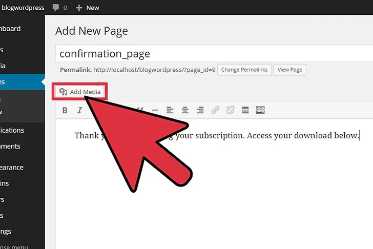Align text left in editor
Screen dimensions: 373x249
tap(170, 110)
